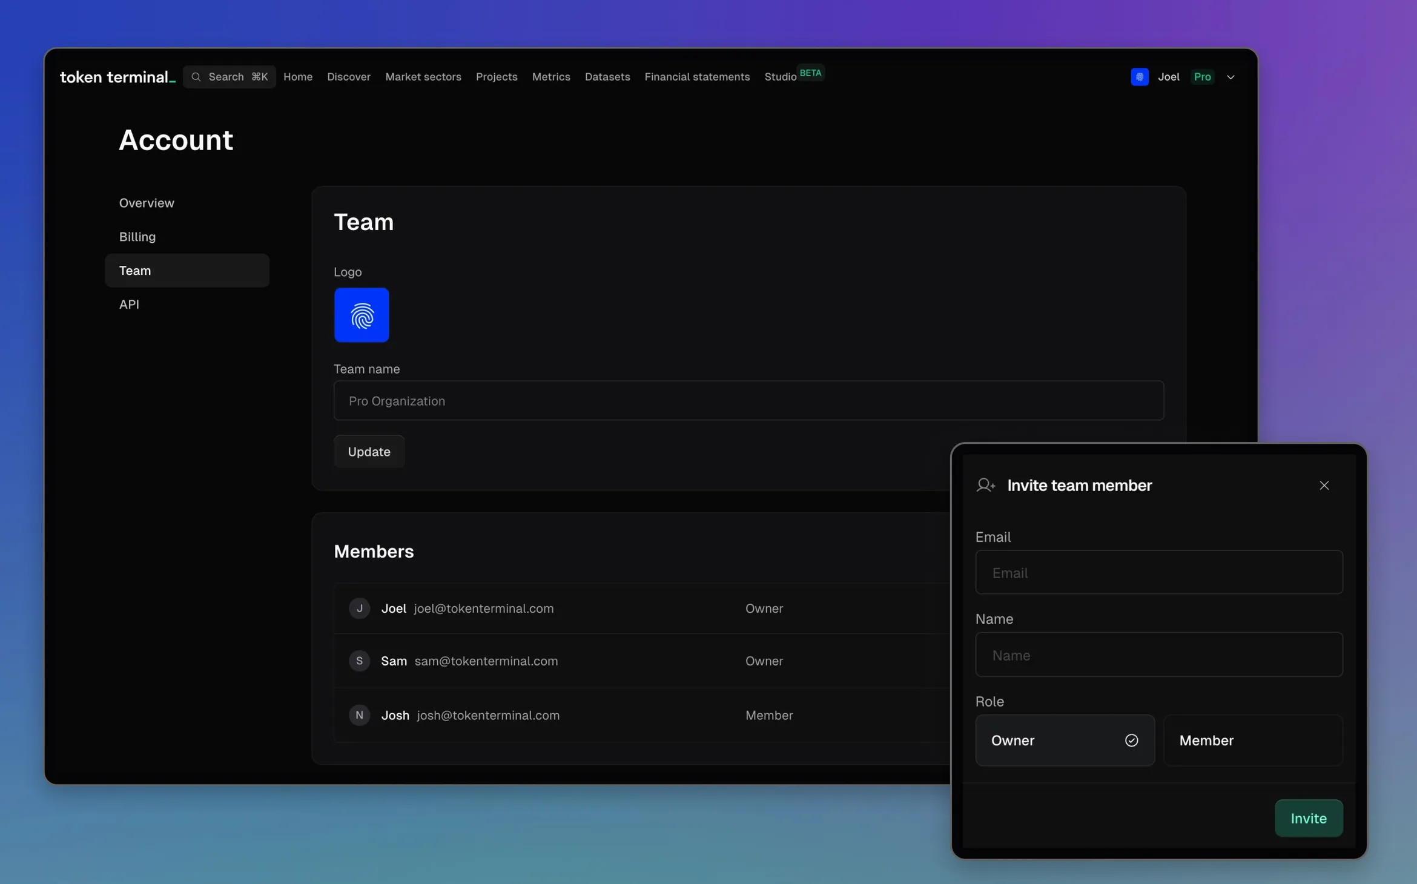Click the J avatar beside Joel
Viewport: 1417px width, 884px height.
[359, 608]
